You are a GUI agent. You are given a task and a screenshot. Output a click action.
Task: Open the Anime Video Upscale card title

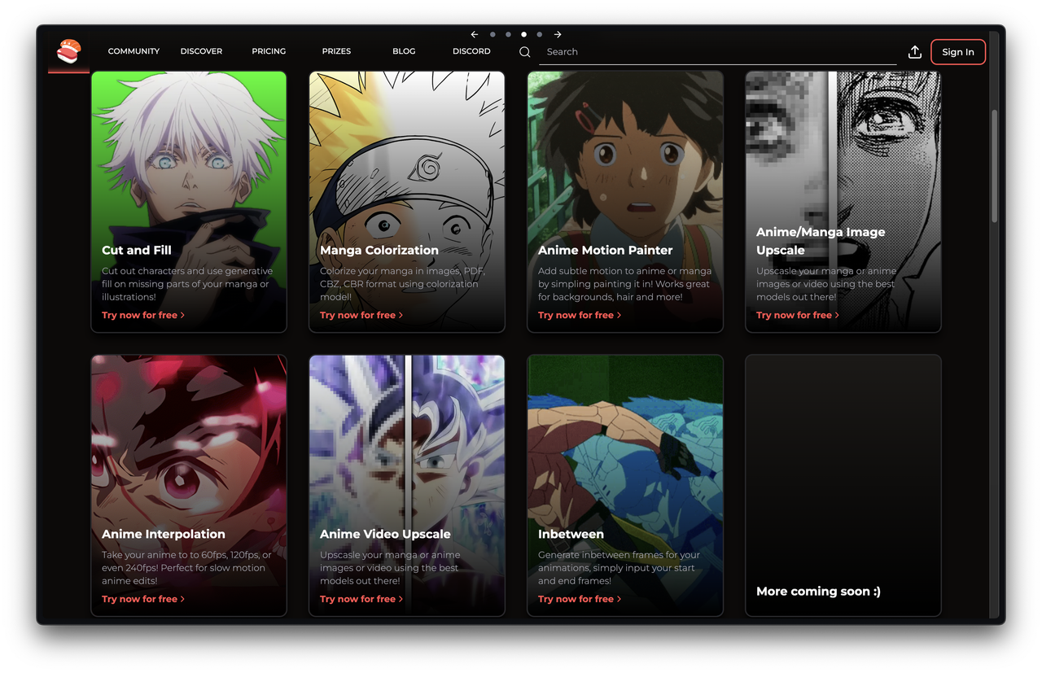coord(385,535)
